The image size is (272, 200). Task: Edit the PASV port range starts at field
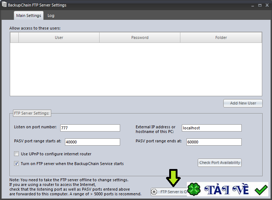[x=92, y=142]
